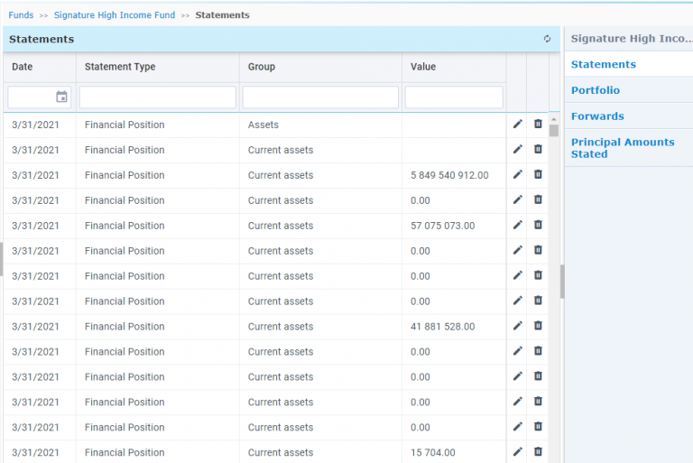Switch to the Forwards tab
Screen dimensions: 693x463
click(x=597, y=116)
